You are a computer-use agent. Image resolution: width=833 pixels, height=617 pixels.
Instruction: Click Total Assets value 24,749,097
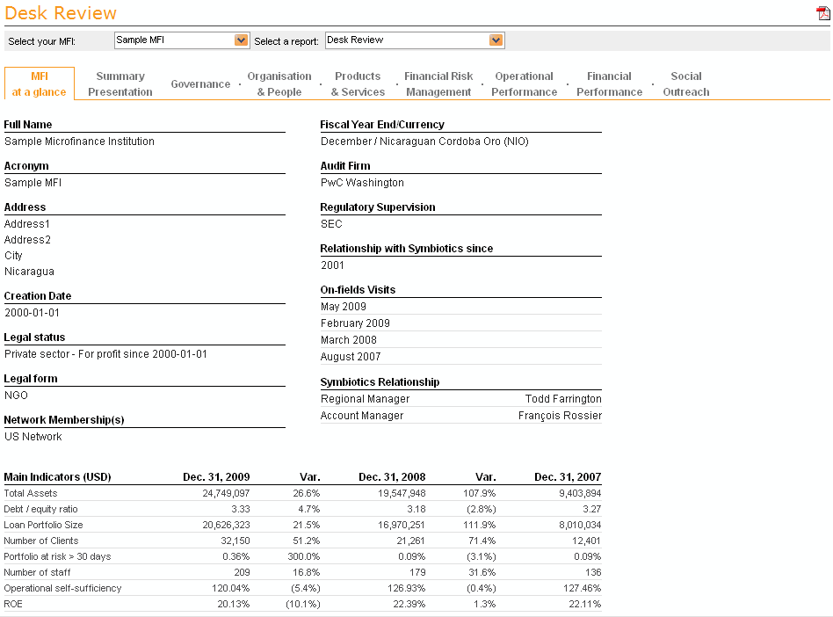(226, 493)
